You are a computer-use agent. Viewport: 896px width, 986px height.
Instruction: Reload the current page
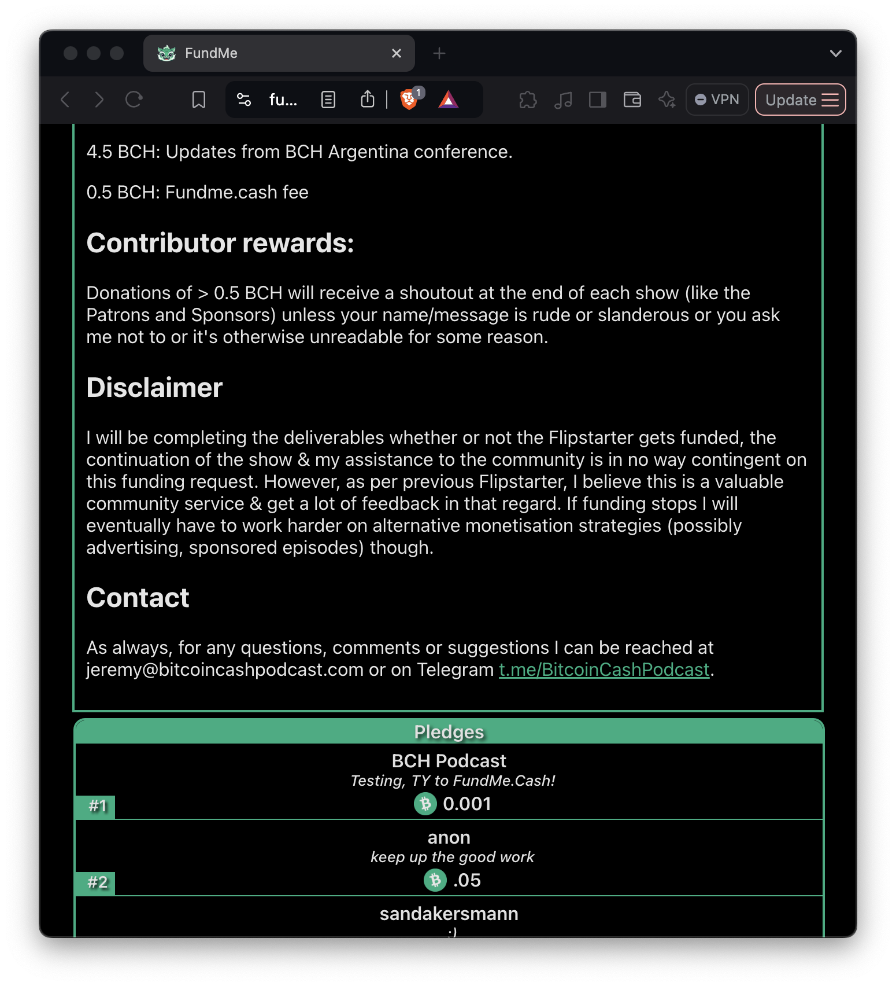click(x=134, y=100)
